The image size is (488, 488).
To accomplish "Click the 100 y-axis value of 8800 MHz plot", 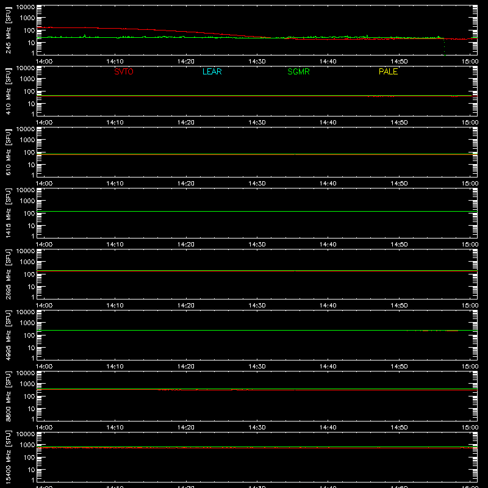I will [29, 396].
